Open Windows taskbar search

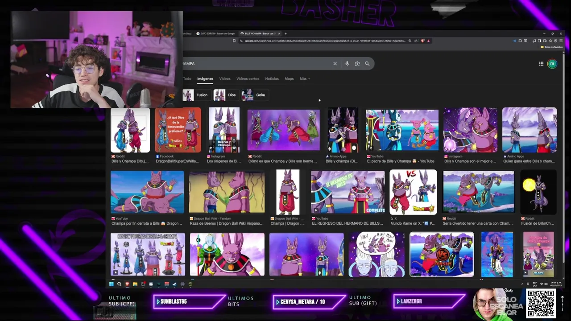pos(119,284)
